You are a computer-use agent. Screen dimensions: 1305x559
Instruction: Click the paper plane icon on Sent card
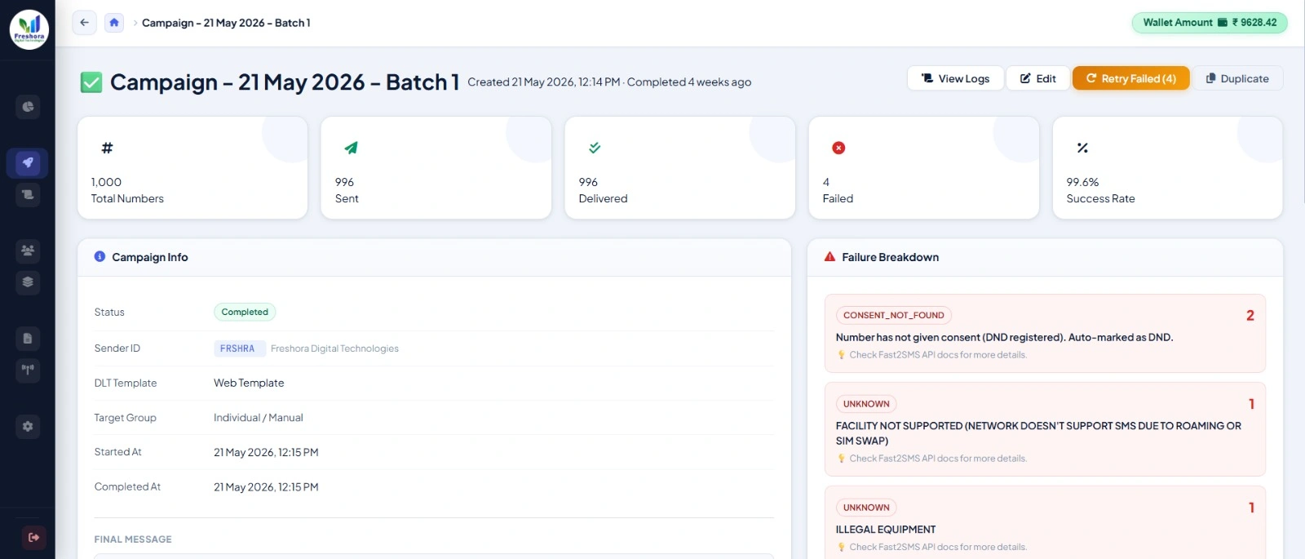(351, 148)
